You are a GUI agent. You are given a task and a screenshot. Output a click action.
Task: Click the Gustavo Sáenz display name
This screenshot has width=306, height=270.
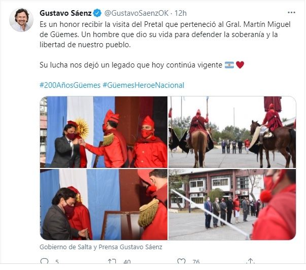point(65,13)
